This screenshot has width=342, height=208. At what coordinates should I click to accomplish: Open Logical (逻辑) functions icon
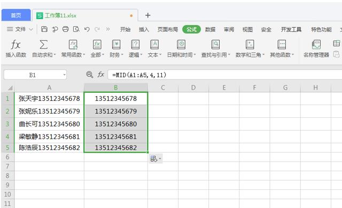[x=135, y=45]
